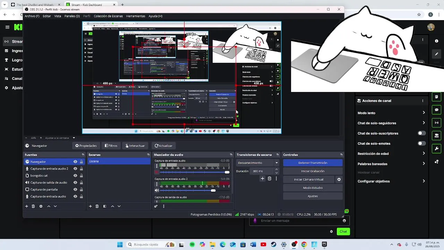Click Iniciar Grabación button

(x=313, y=171)
